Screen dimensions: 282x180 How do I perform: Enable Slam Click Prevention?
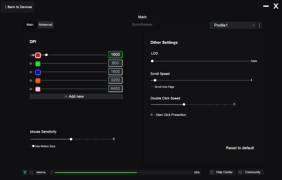coord(153,115)
